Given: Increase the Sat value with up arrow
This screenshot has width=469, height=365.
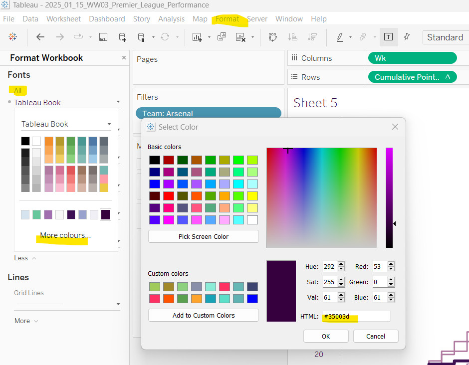Looking at the screenshot, I should tap(341, 279).
